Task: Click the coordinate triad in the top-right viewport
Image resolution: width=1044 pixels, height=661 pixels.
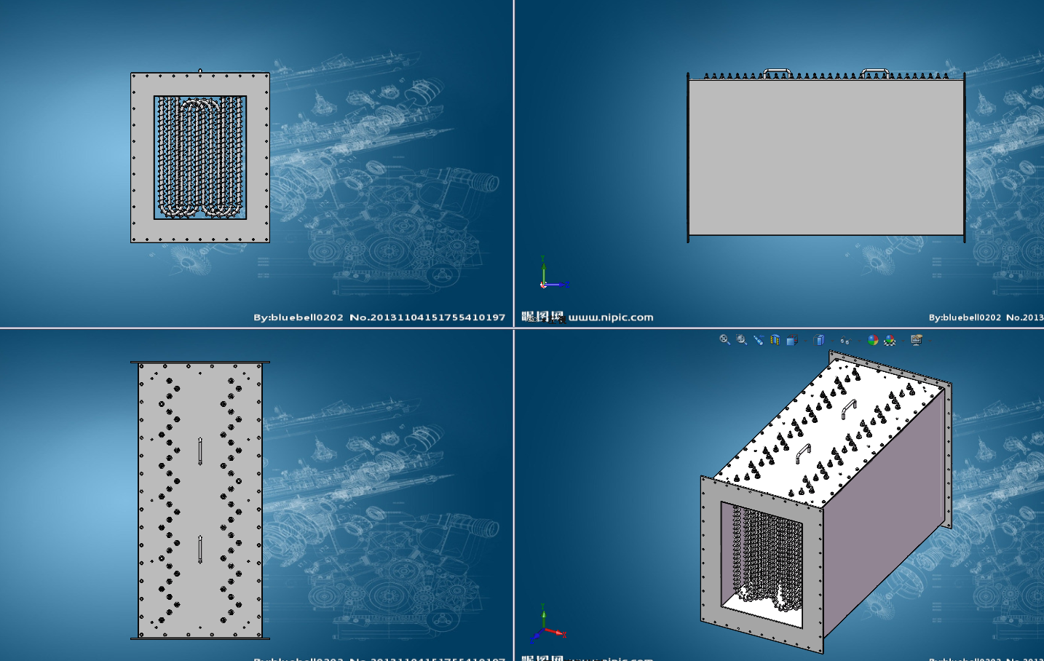Action: tap(553, 272)
